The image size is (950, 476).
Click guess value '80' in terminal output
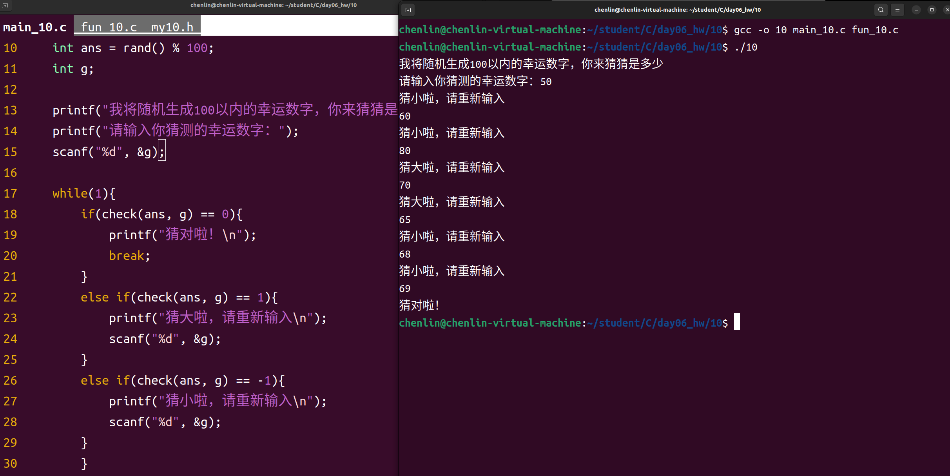[x=405, y=151]
